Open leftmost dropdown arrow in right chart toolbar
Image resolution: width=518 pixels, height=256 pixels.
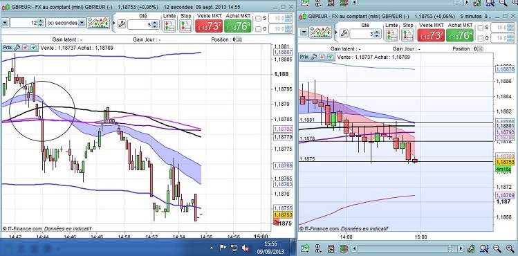304,33
